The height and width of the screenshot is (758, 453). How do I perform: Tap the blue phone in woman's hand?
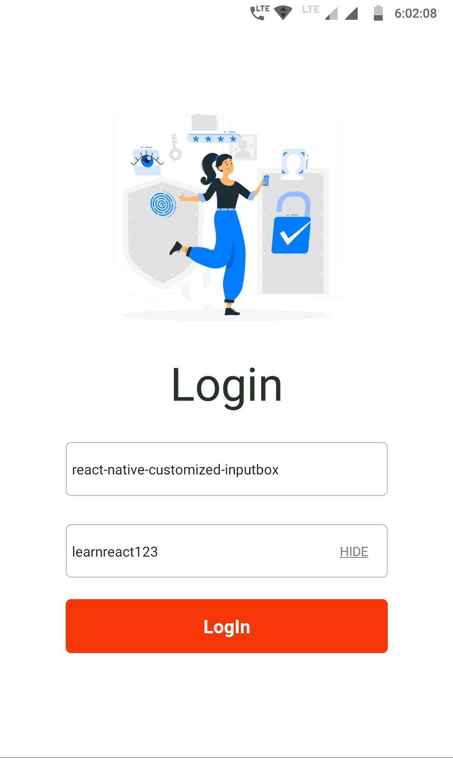pos(266,181)
